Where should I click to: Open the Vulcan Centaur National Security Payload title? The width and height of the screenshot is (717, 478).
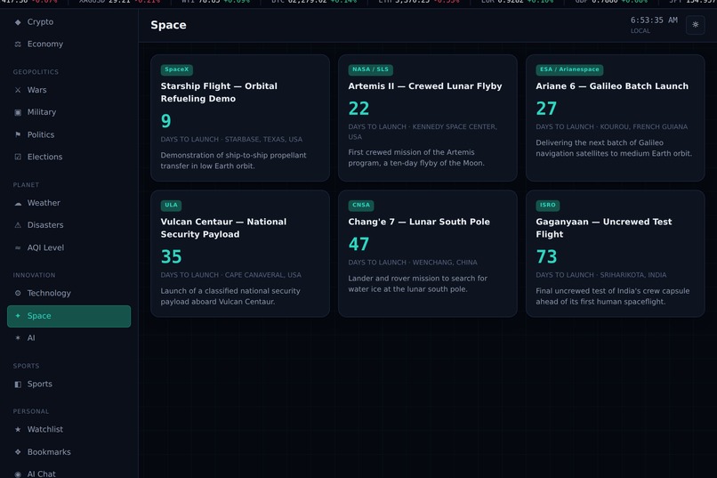[x=223, y=228]
